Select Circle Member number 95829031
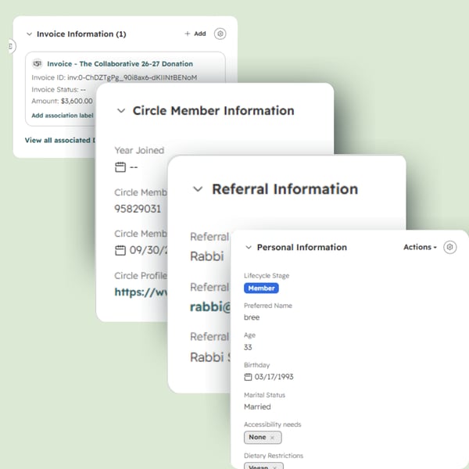This screenshot has width=469, height=469. (x=138, y=209)
